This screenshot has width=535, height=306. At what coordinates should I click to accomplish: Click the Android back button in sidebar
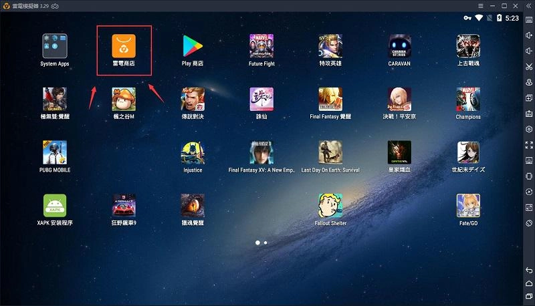tap(529, 270)
